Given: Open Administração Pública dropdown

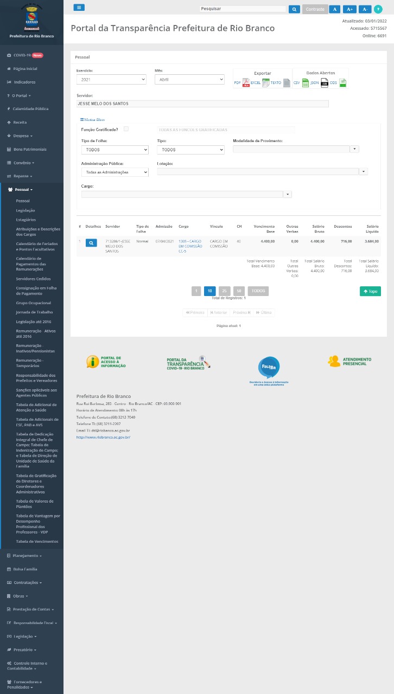Looking at the screenshot, I should tap(115, 172).
